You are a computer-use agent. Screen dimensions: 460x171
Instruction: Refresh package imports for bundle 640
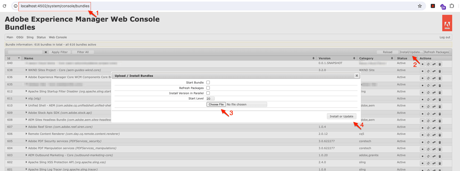coord(428,64)
